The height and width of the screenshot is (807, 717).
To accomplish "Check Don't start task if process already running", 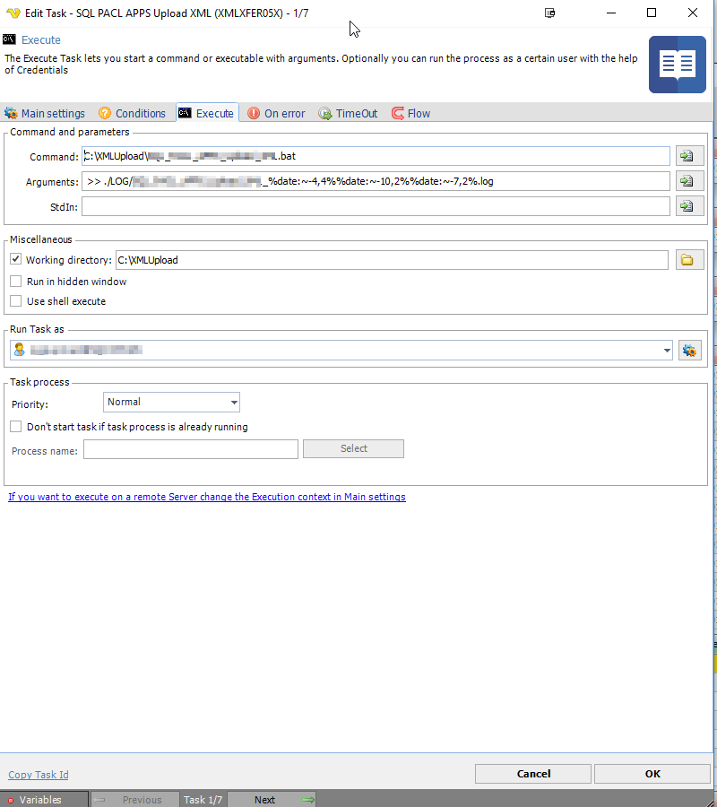I will (x=15, y=427).
